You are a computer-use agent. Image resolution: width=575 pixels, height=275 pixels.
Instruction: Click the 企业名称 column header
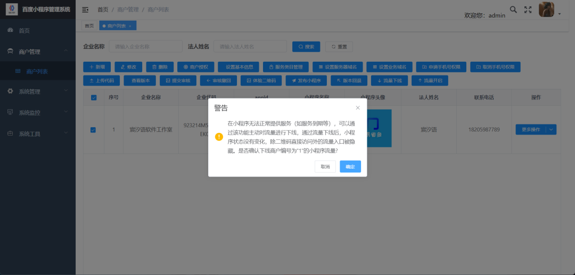tap(151, 97)
